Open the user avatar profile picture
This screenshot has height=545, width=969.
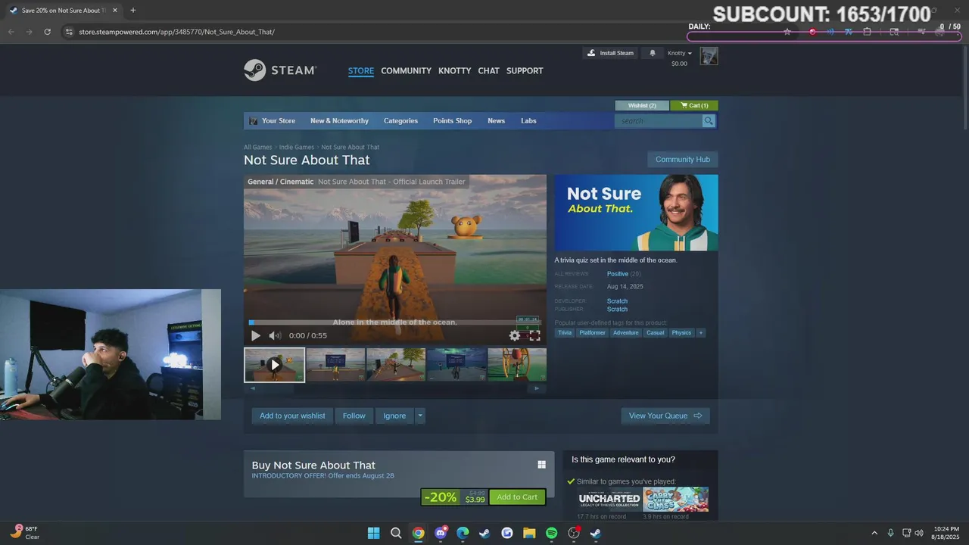(709, 56)
